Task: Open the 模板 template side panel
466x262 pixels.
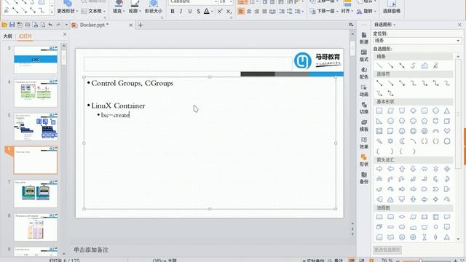Action: 364,126
